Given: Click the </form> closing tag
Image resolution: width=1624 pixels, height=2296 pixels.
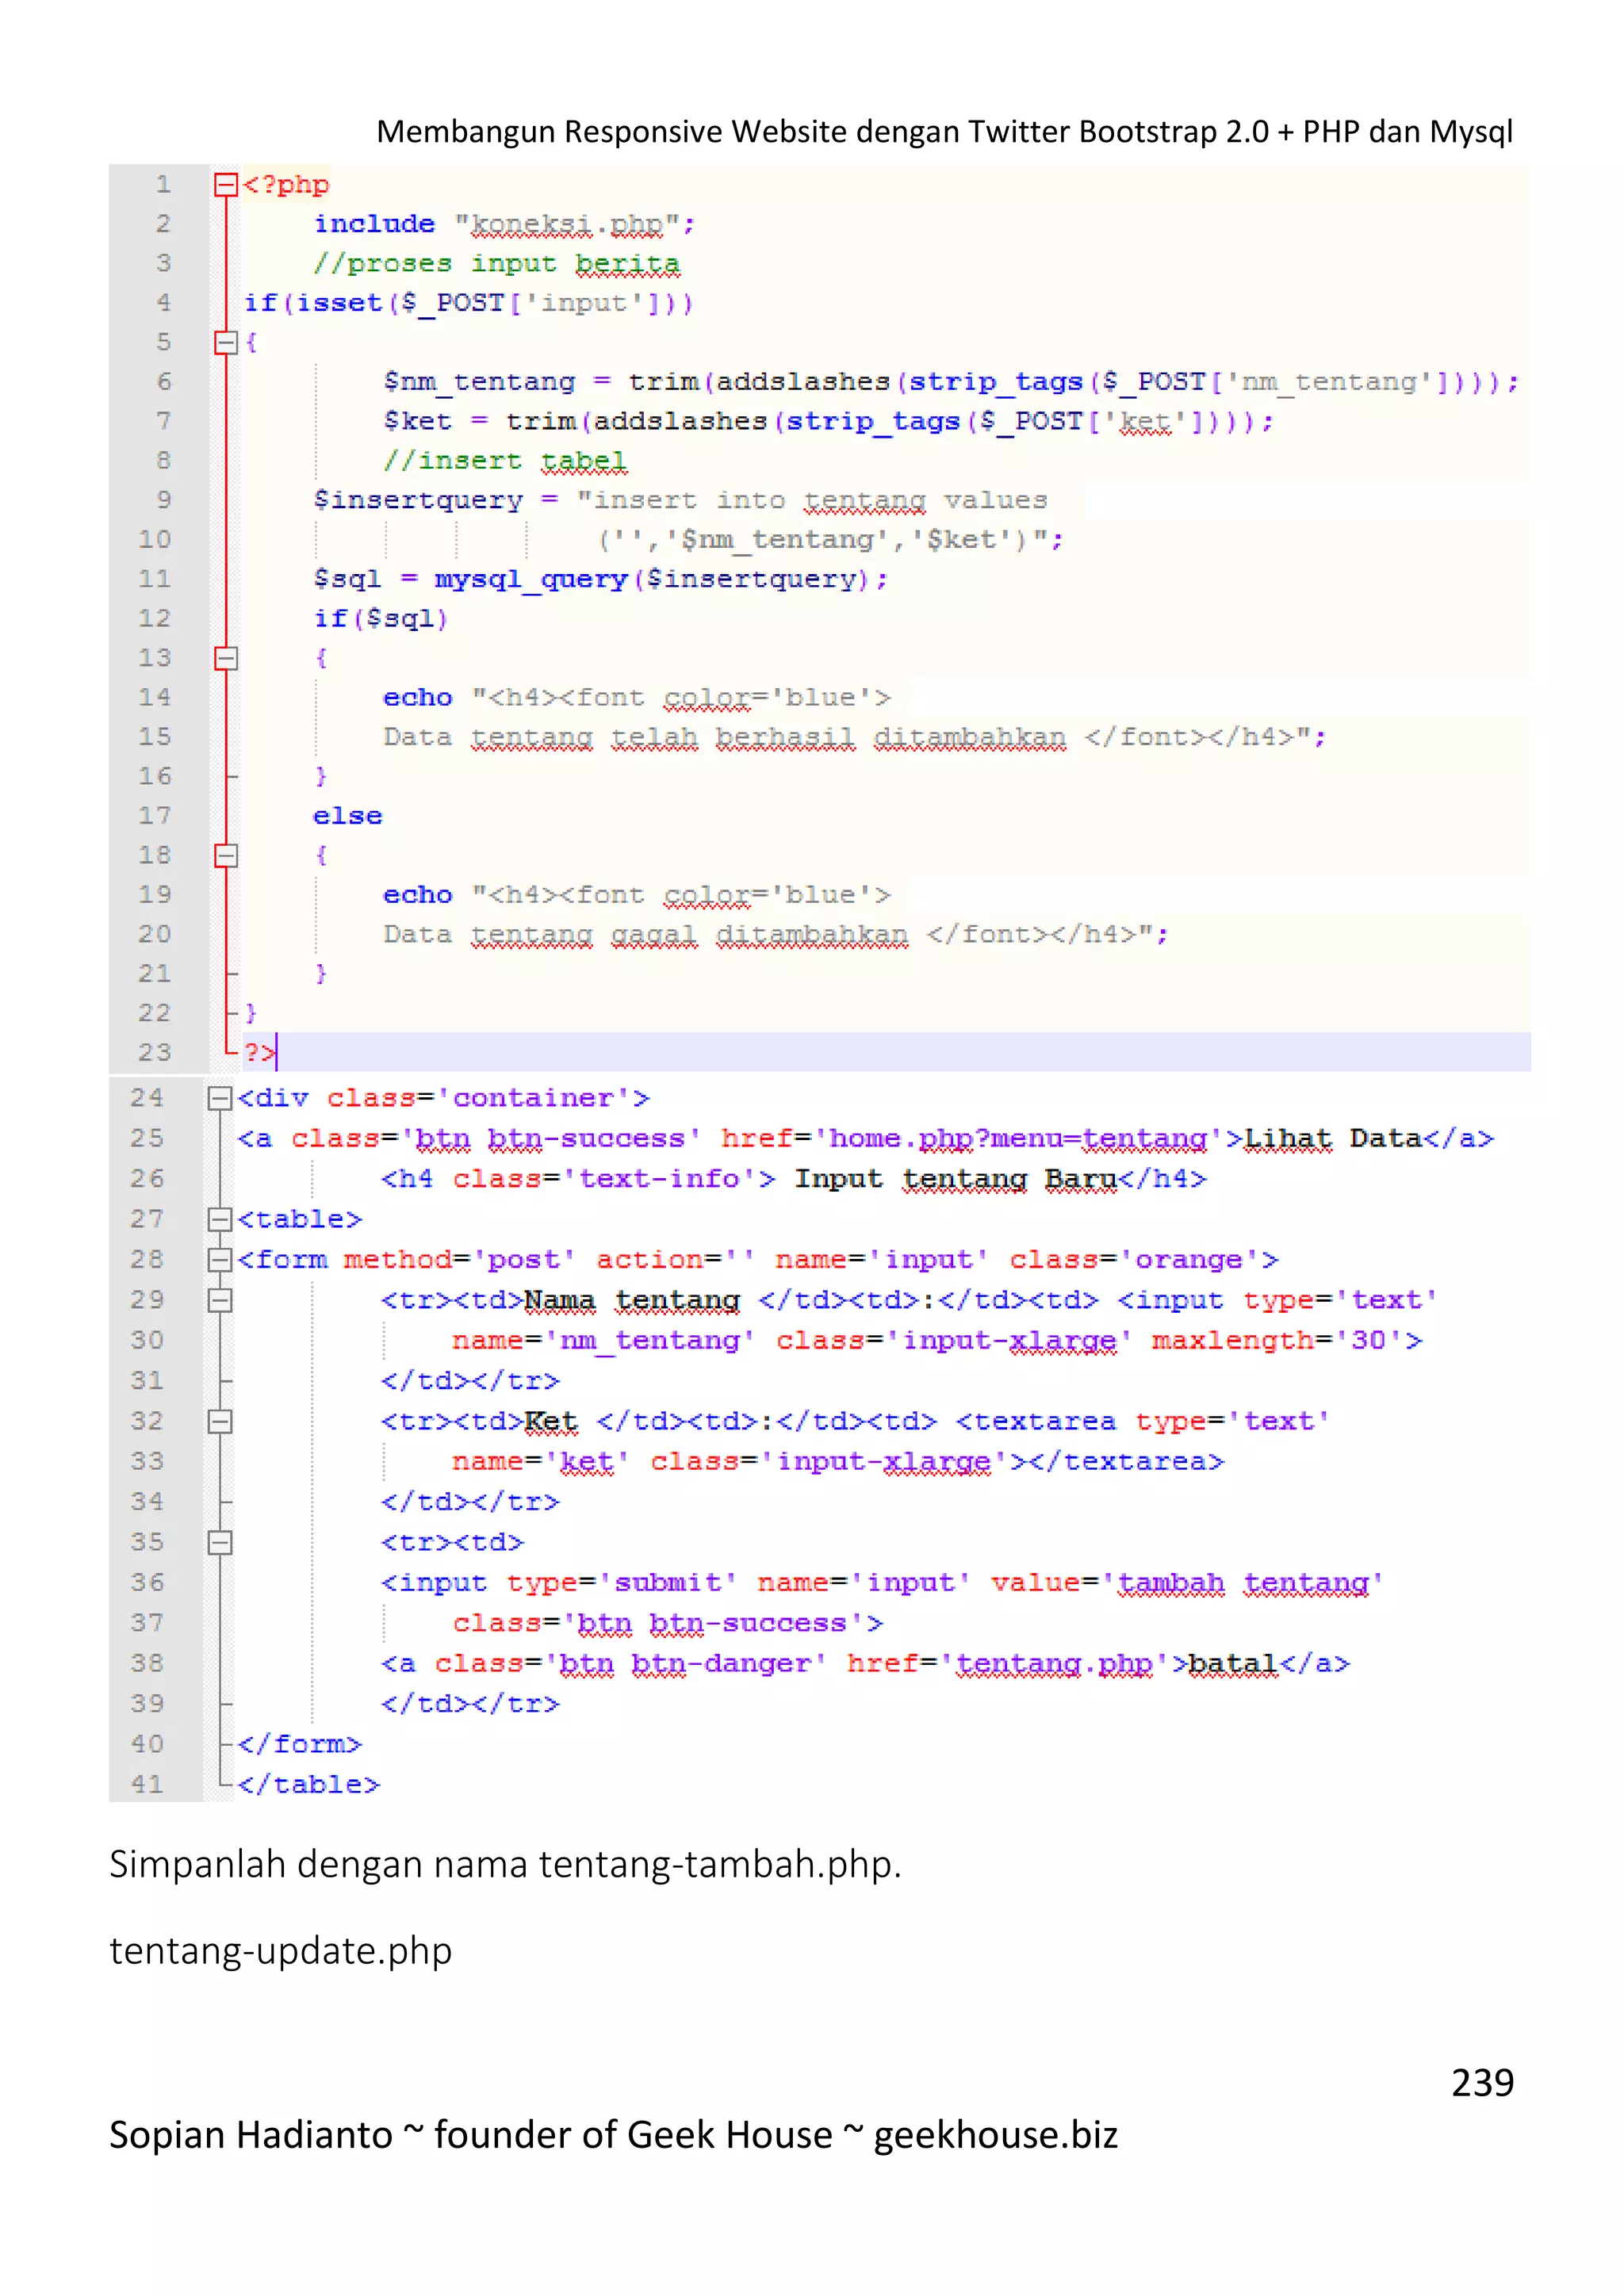Looking at the screenshot, I should pos(299,1744).
